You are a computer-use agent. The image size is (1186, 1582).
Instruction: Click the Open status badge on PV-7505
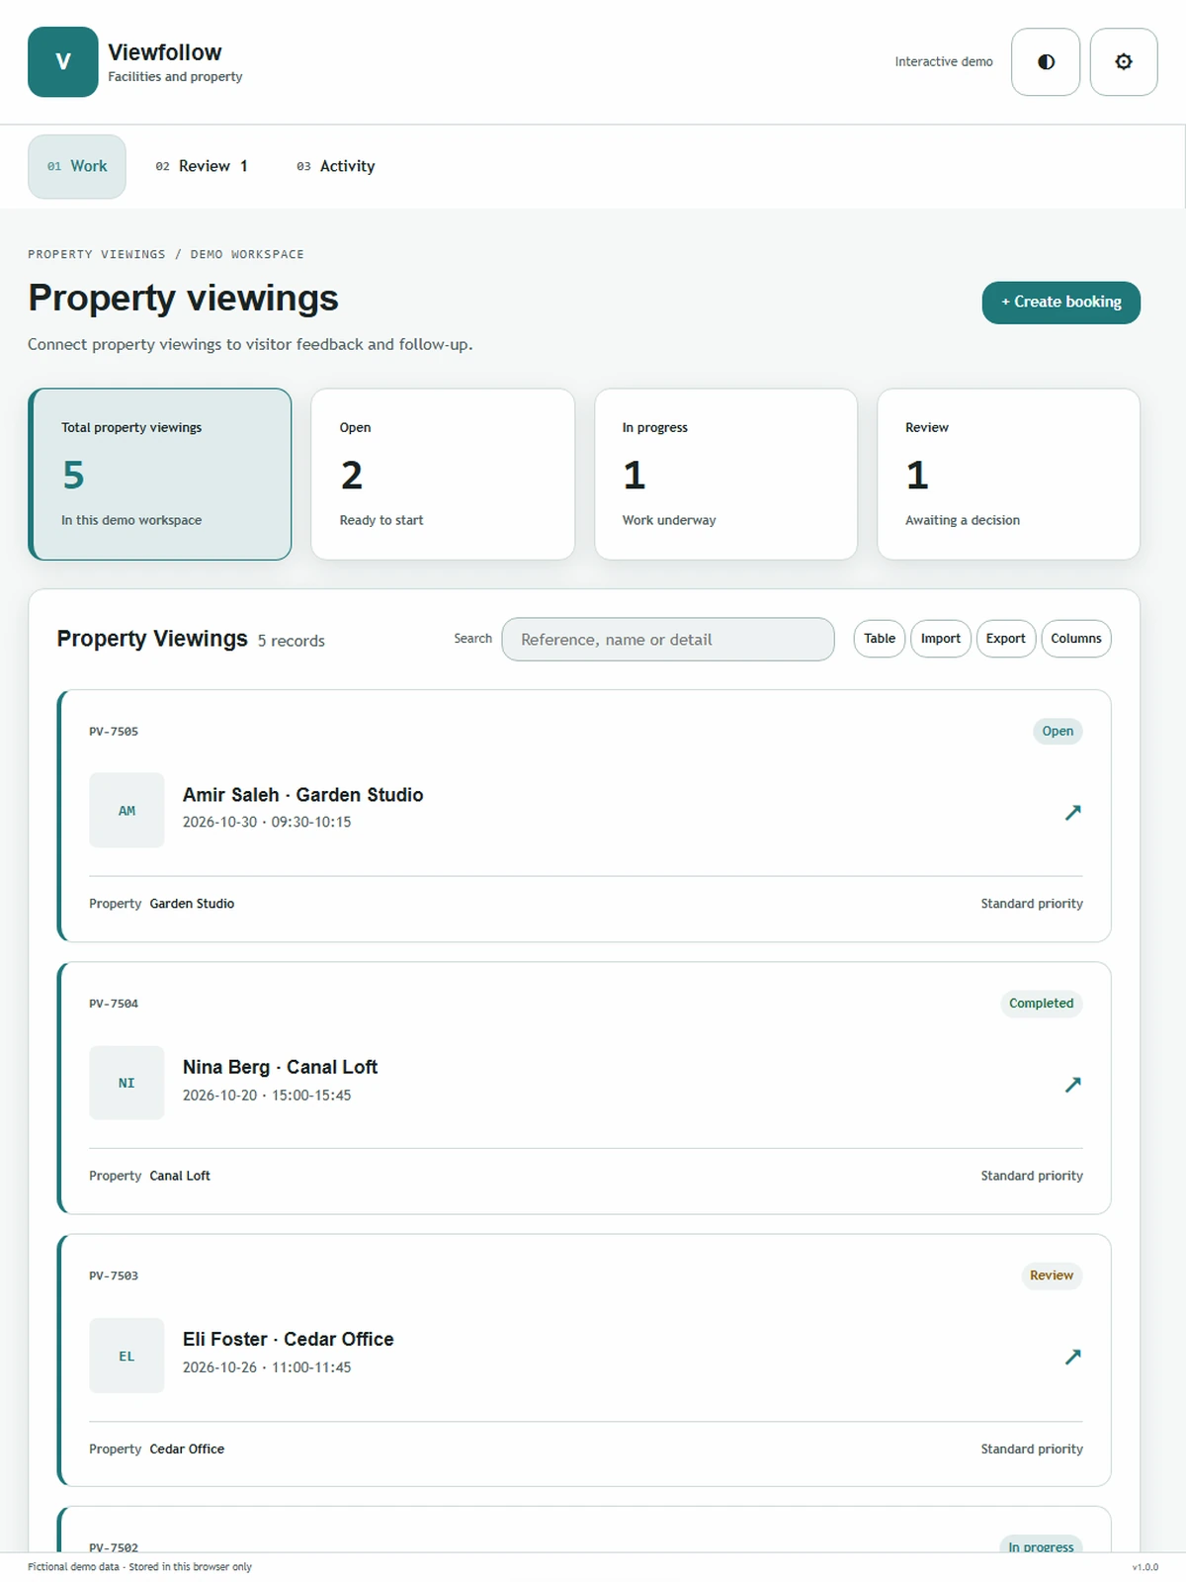point(1058,732)
